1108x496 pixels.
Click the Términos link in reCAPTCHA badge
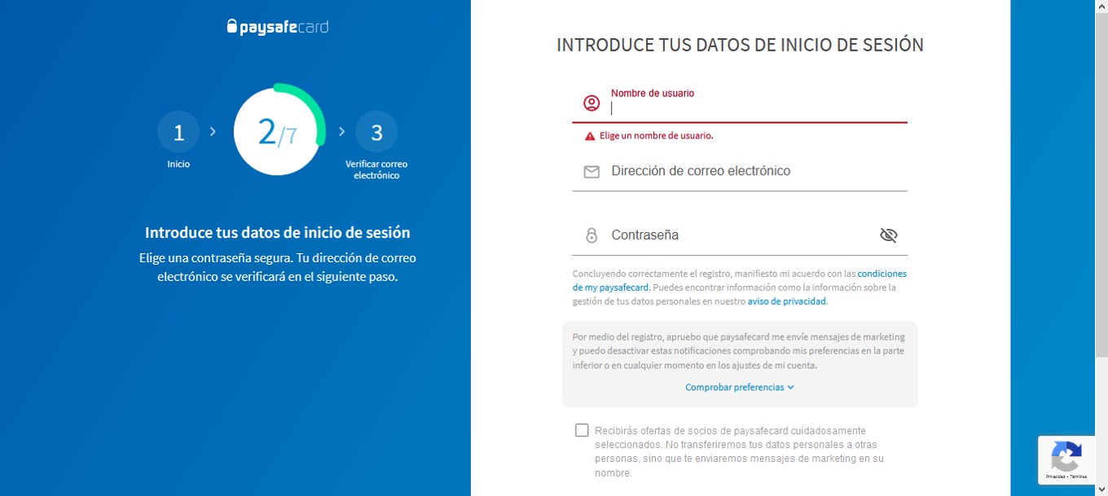click(x=1079, y=476)
